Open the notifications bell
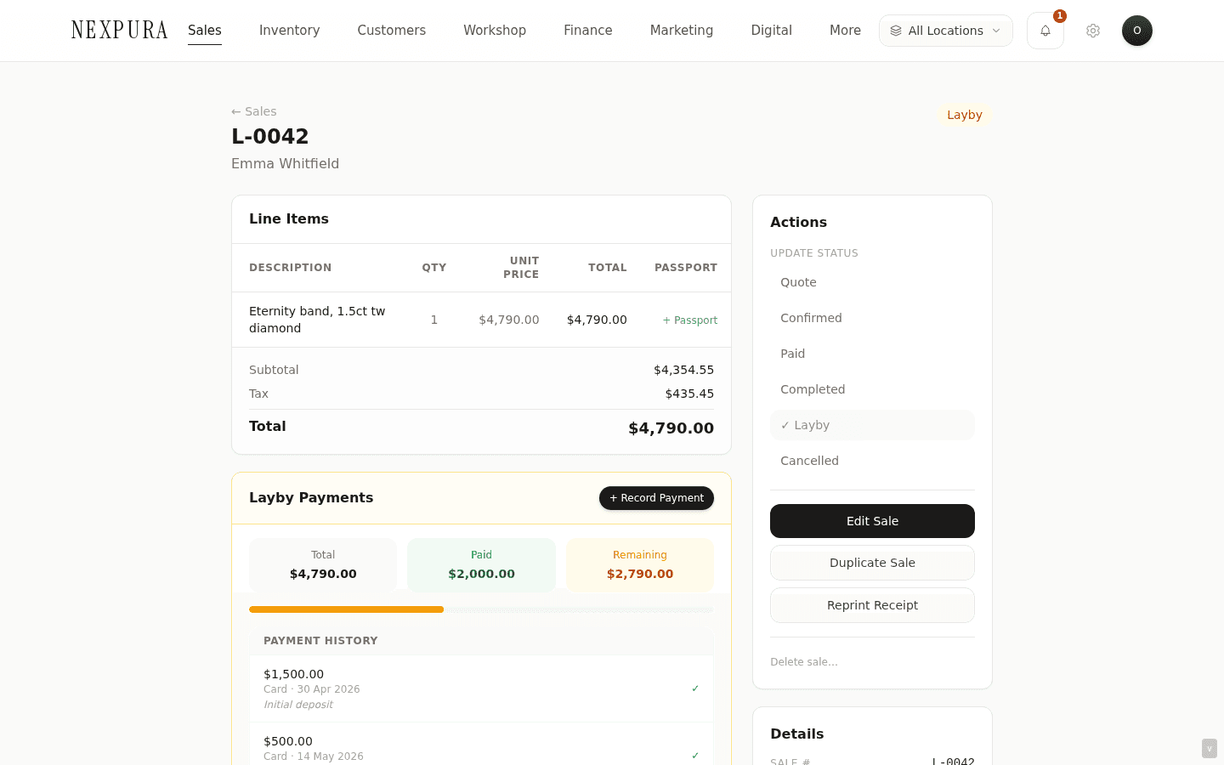Screen dimensions: 1224x765 (x=1045, y=31)
